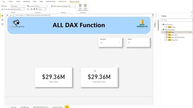Click the DimCustomer table icon

[163, 25]
